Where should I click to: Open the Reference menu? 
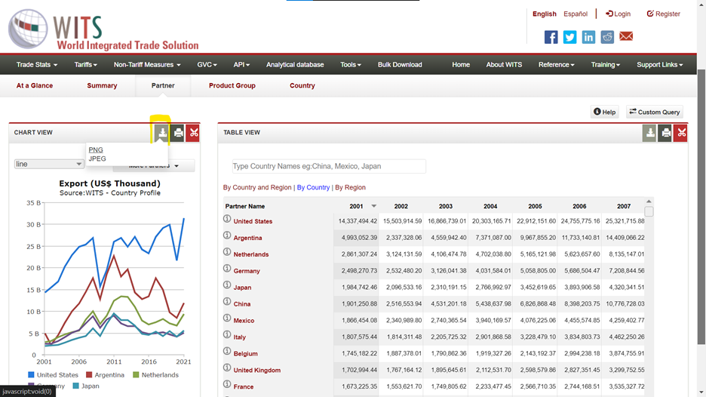point(556,64)
